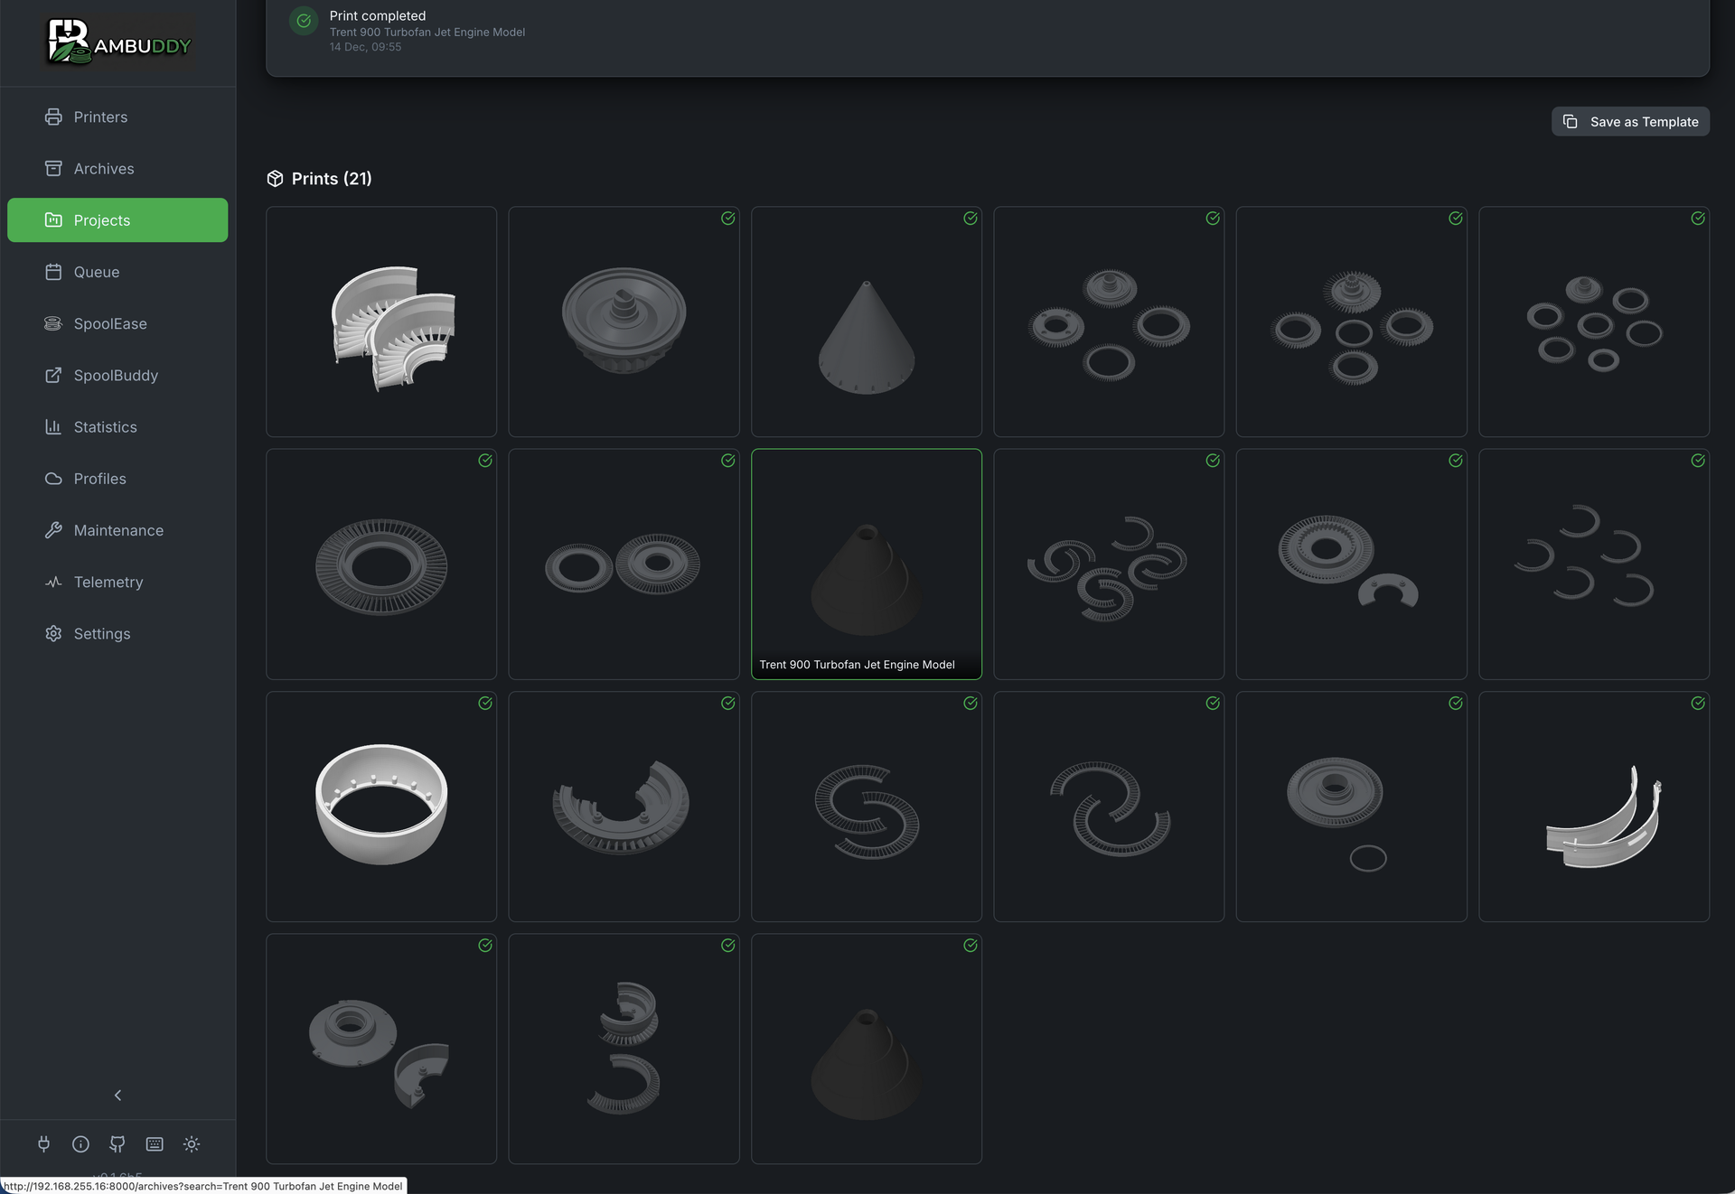Open the GitHub icon in footer
The image size is (1735, 1194).
pos(117,1144)
